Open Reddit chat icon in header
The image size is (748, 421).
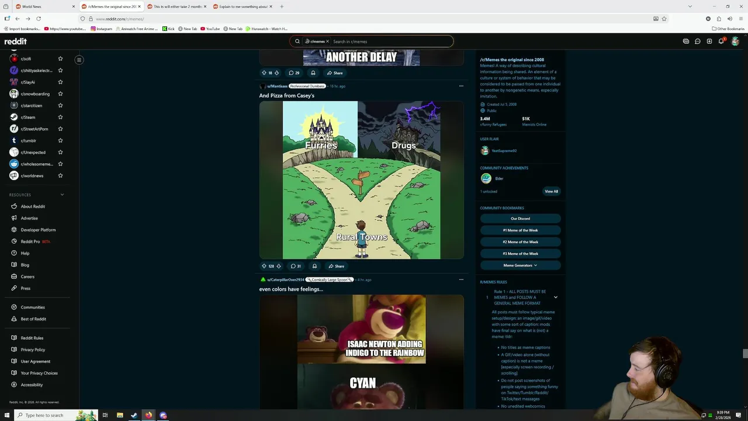tap(698, 42)
